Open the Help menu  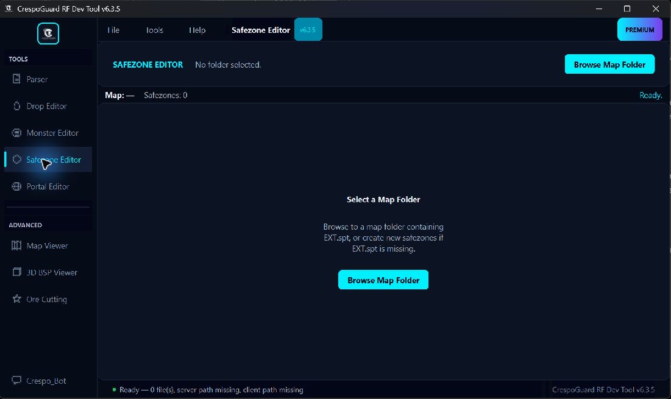pyautogui.click(x=197, y=30)
